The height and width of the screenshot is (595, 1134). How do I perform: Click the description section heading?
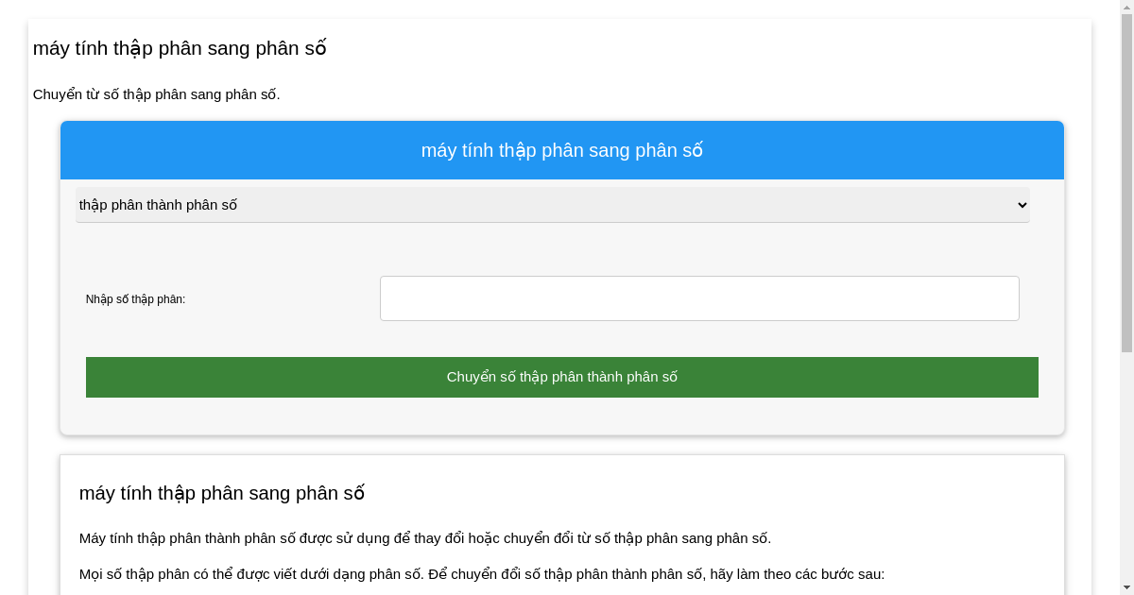point(221,493)
